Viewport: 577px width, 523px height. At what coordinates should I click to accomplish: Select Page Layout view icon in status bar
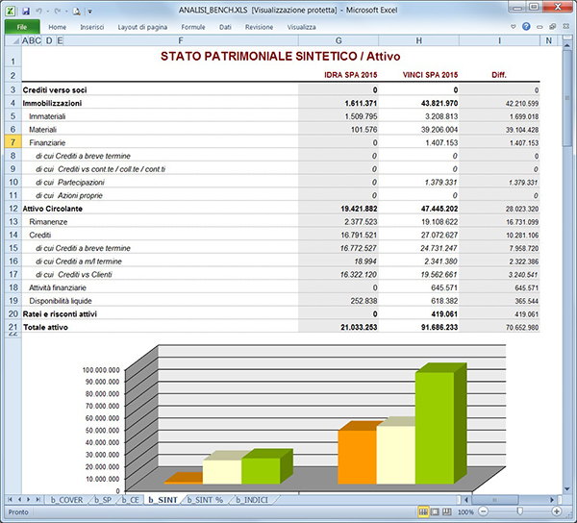point(436,511)
